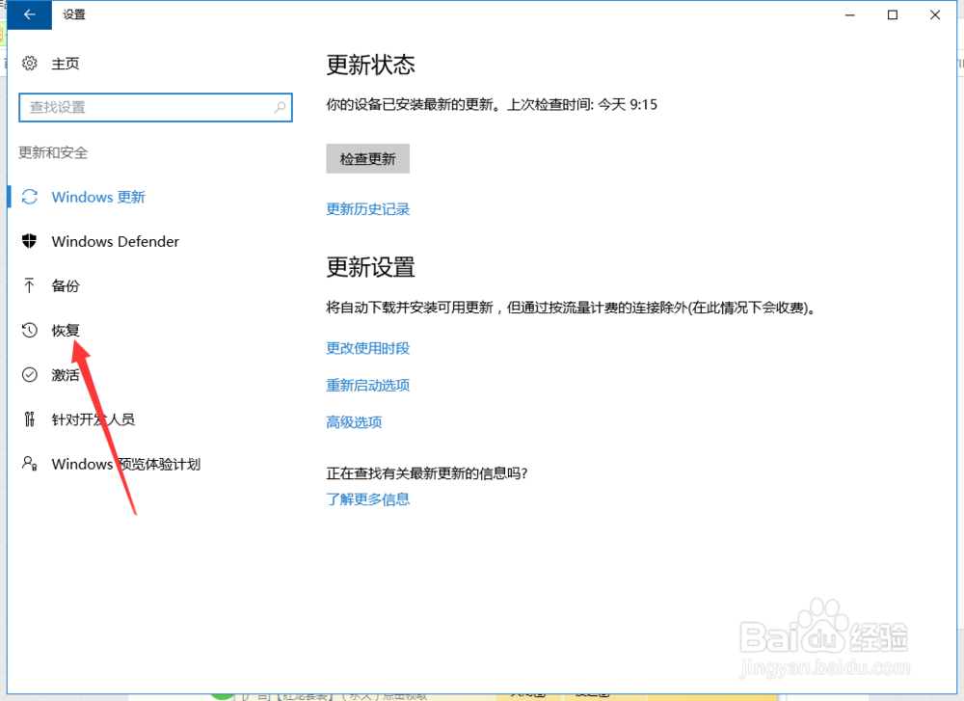Open the 更改使用时段 link
Screen dimensions: 964x701
click(367, 348)
